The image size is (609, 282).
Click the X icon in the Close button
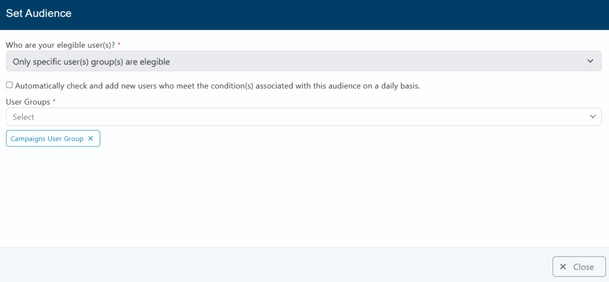point(563,267)
